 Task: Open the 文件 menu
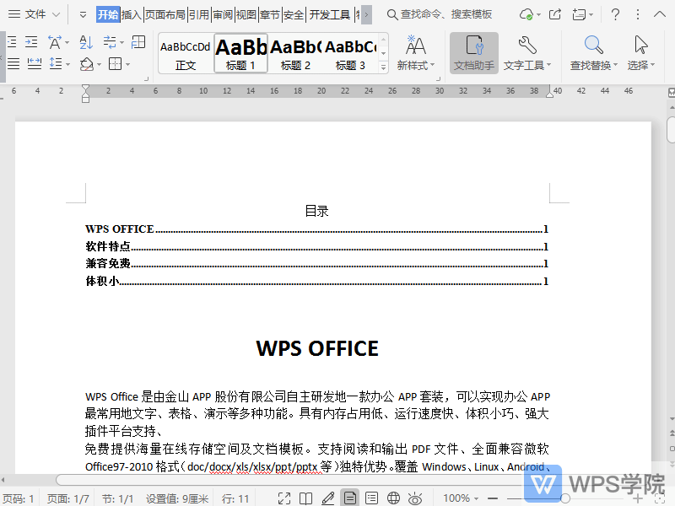(34, 13)
